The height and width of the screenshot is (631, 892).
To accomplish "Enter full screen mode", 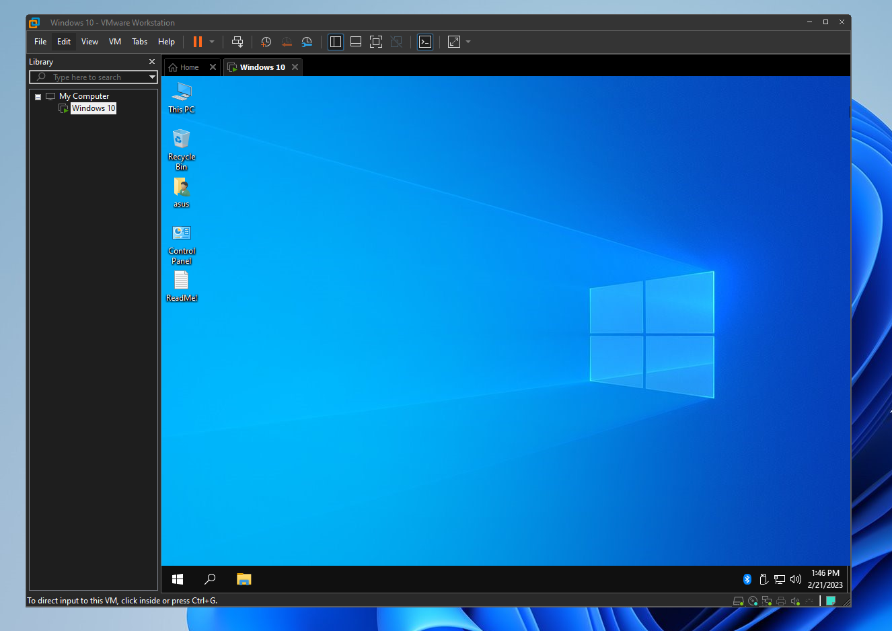I will pos(376,42).
